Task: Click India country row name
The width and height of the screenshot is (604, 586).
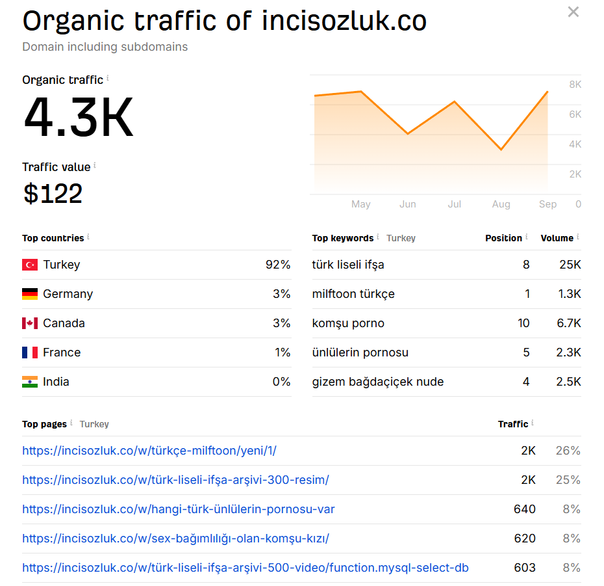Action: pyautogui.click(x=56, y=382)
